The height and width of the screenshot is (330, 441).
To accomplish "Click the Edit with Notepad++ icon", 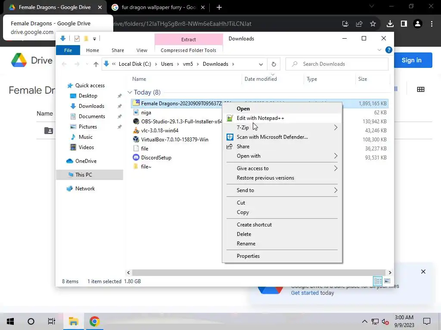I will [230, 118].
